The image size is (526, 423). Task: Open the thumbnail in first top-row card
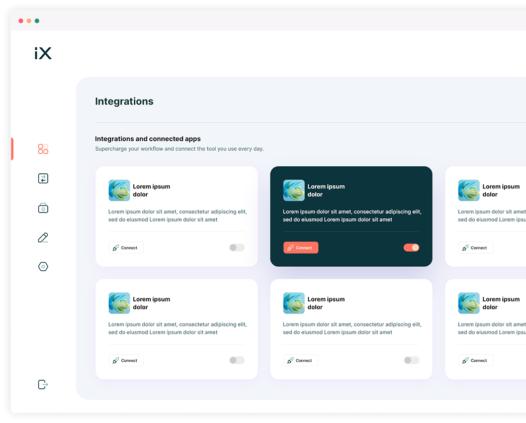coord(119,190)
